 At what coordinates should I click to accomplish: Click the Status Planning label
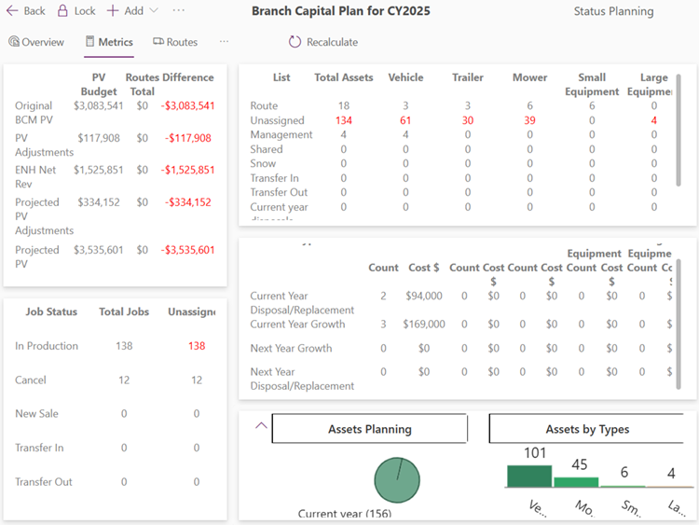tap(613, 11)
